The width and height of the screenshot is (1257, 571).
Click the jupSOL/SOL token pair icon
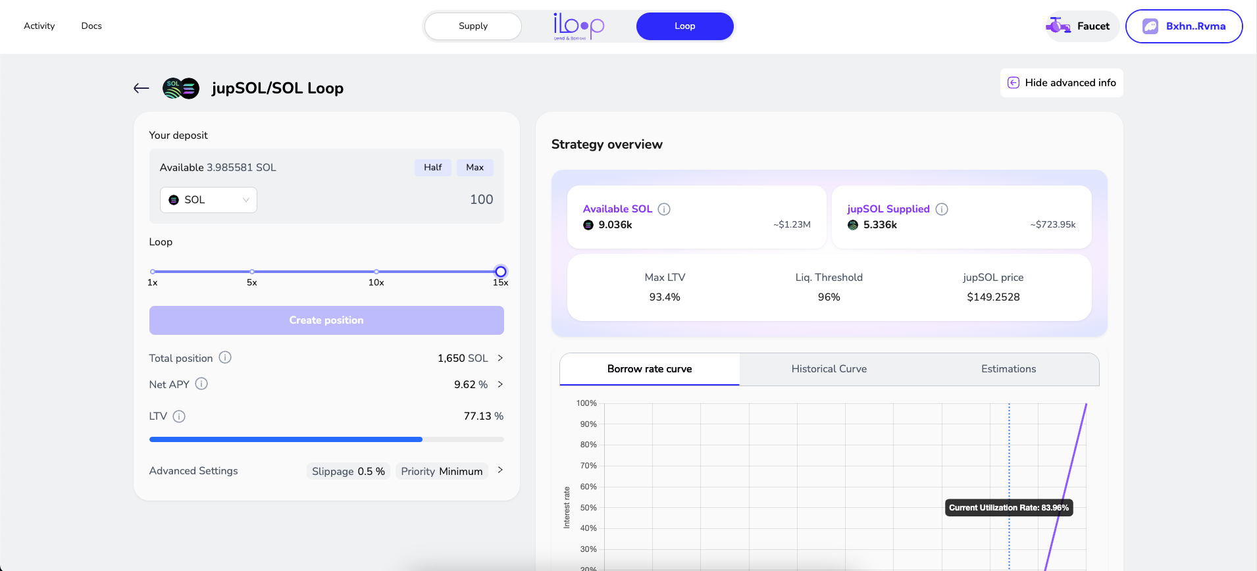point(181,88)
